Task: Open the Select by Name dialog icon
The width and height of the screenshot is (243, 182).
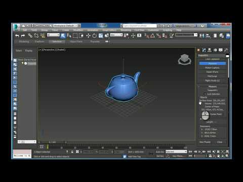Action: pyautogui.click(x=69, y=35)
